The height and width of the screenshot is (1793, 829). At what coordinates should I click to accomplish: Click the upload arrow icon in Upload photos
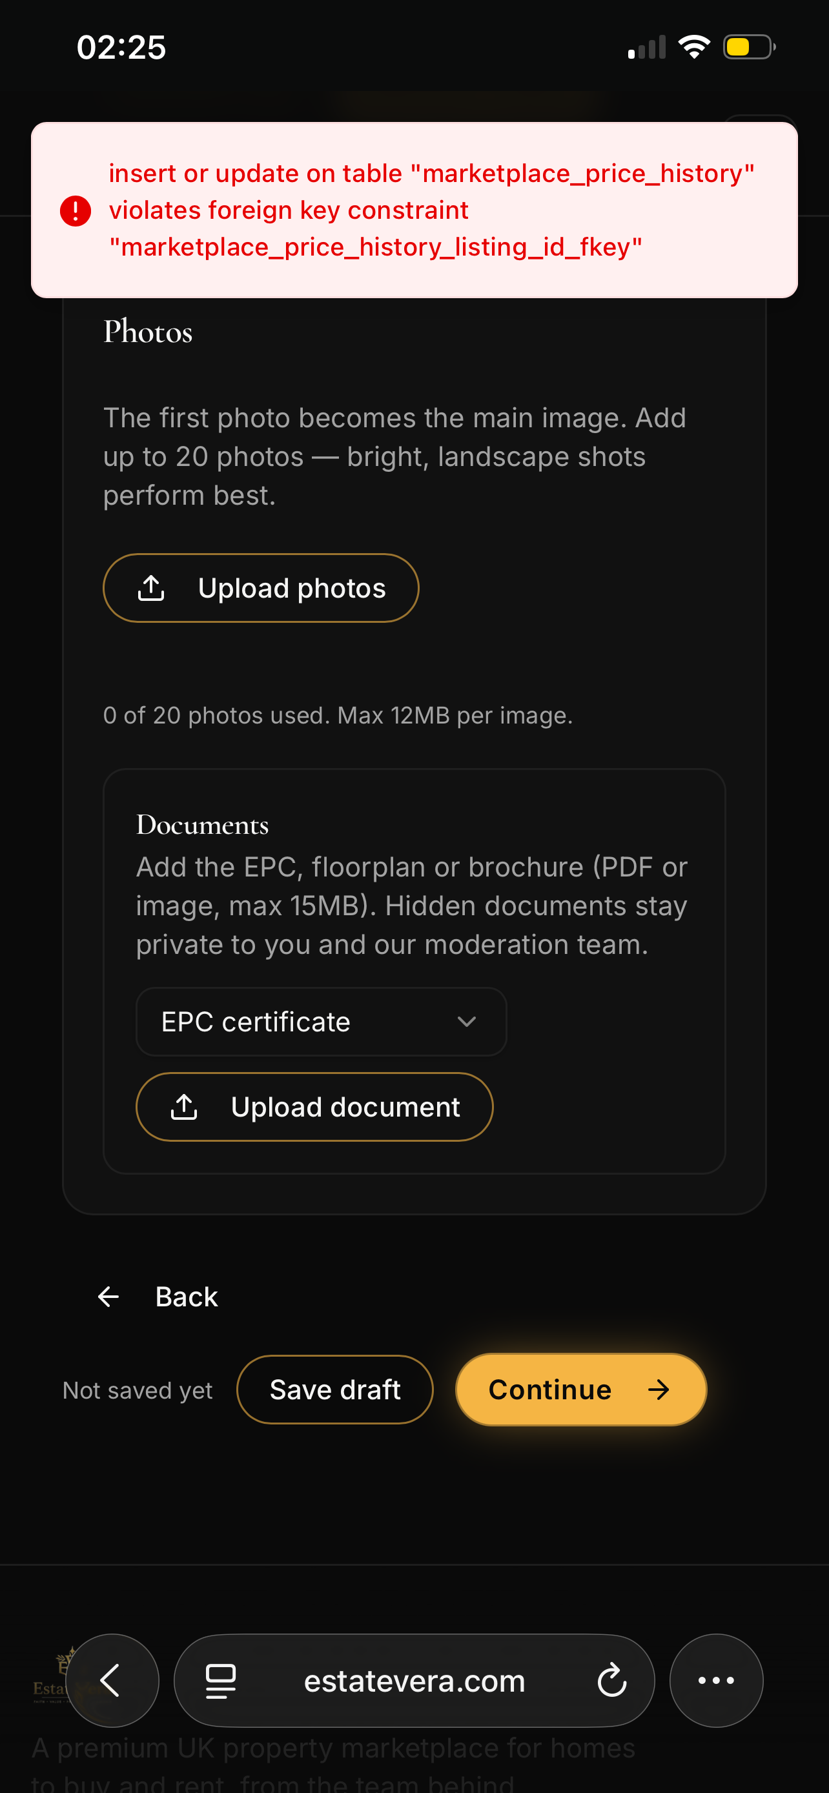coord(151,588)
